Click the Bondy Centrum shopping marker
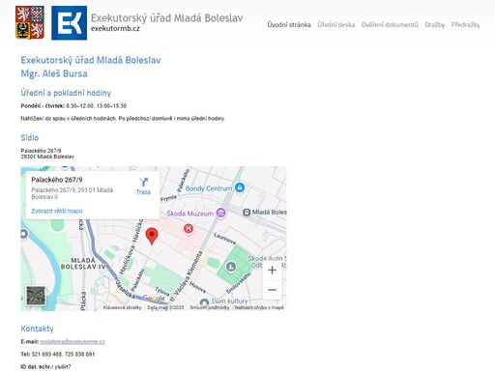This screenshot has width=495, height=371. pos(240,187)
